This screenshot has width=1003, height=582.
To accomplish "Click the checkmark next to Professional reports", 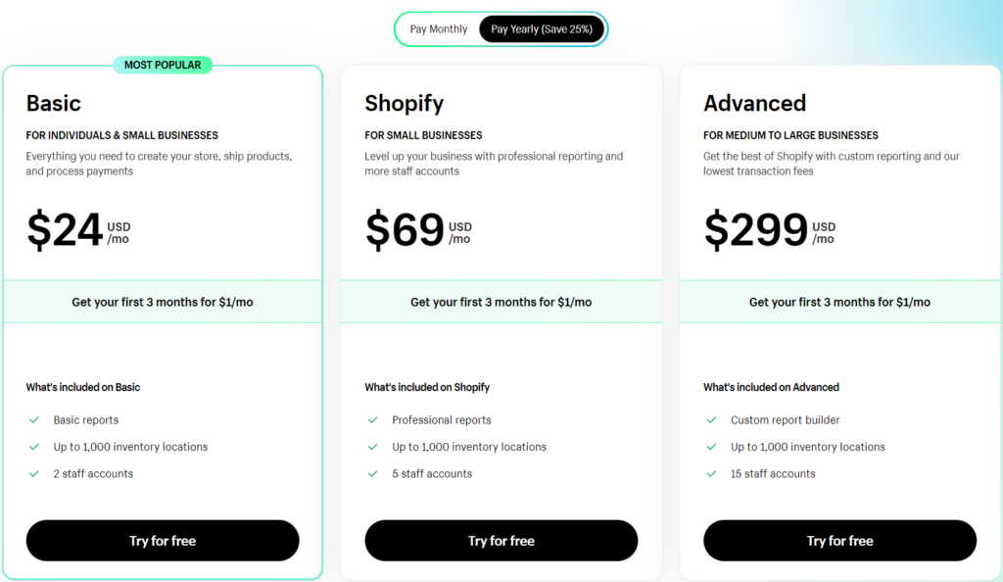I will (x=373, y=420).
